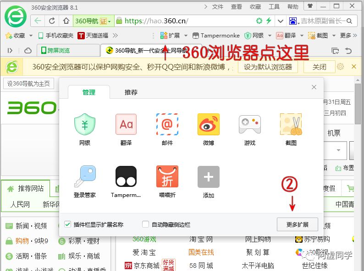Click the address bar URL field
The height and width of the screenshot is (271, 364).
point(186,21)
